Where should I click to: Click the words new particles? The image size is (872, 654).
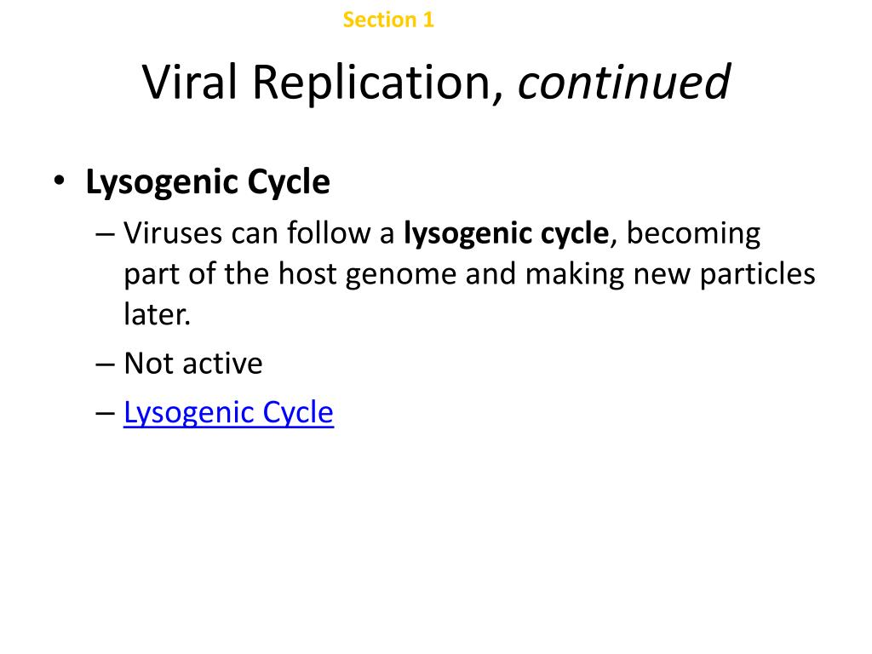click(x=724, y=274)
